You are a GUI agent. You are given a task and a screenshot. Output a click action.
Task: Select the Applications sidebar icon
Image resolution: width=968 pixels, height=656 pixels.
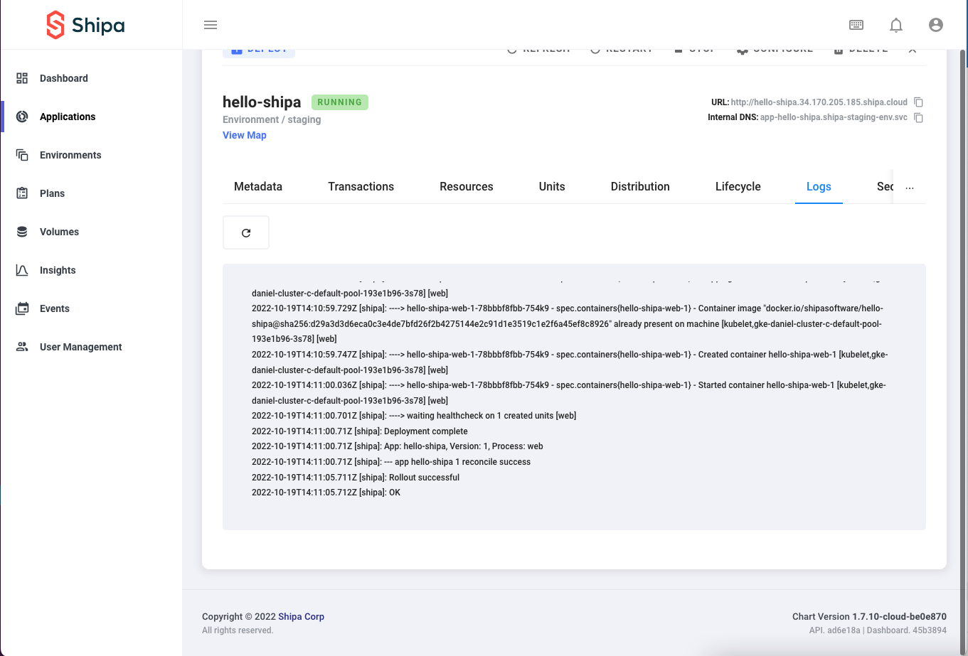[x=22, y=117]
